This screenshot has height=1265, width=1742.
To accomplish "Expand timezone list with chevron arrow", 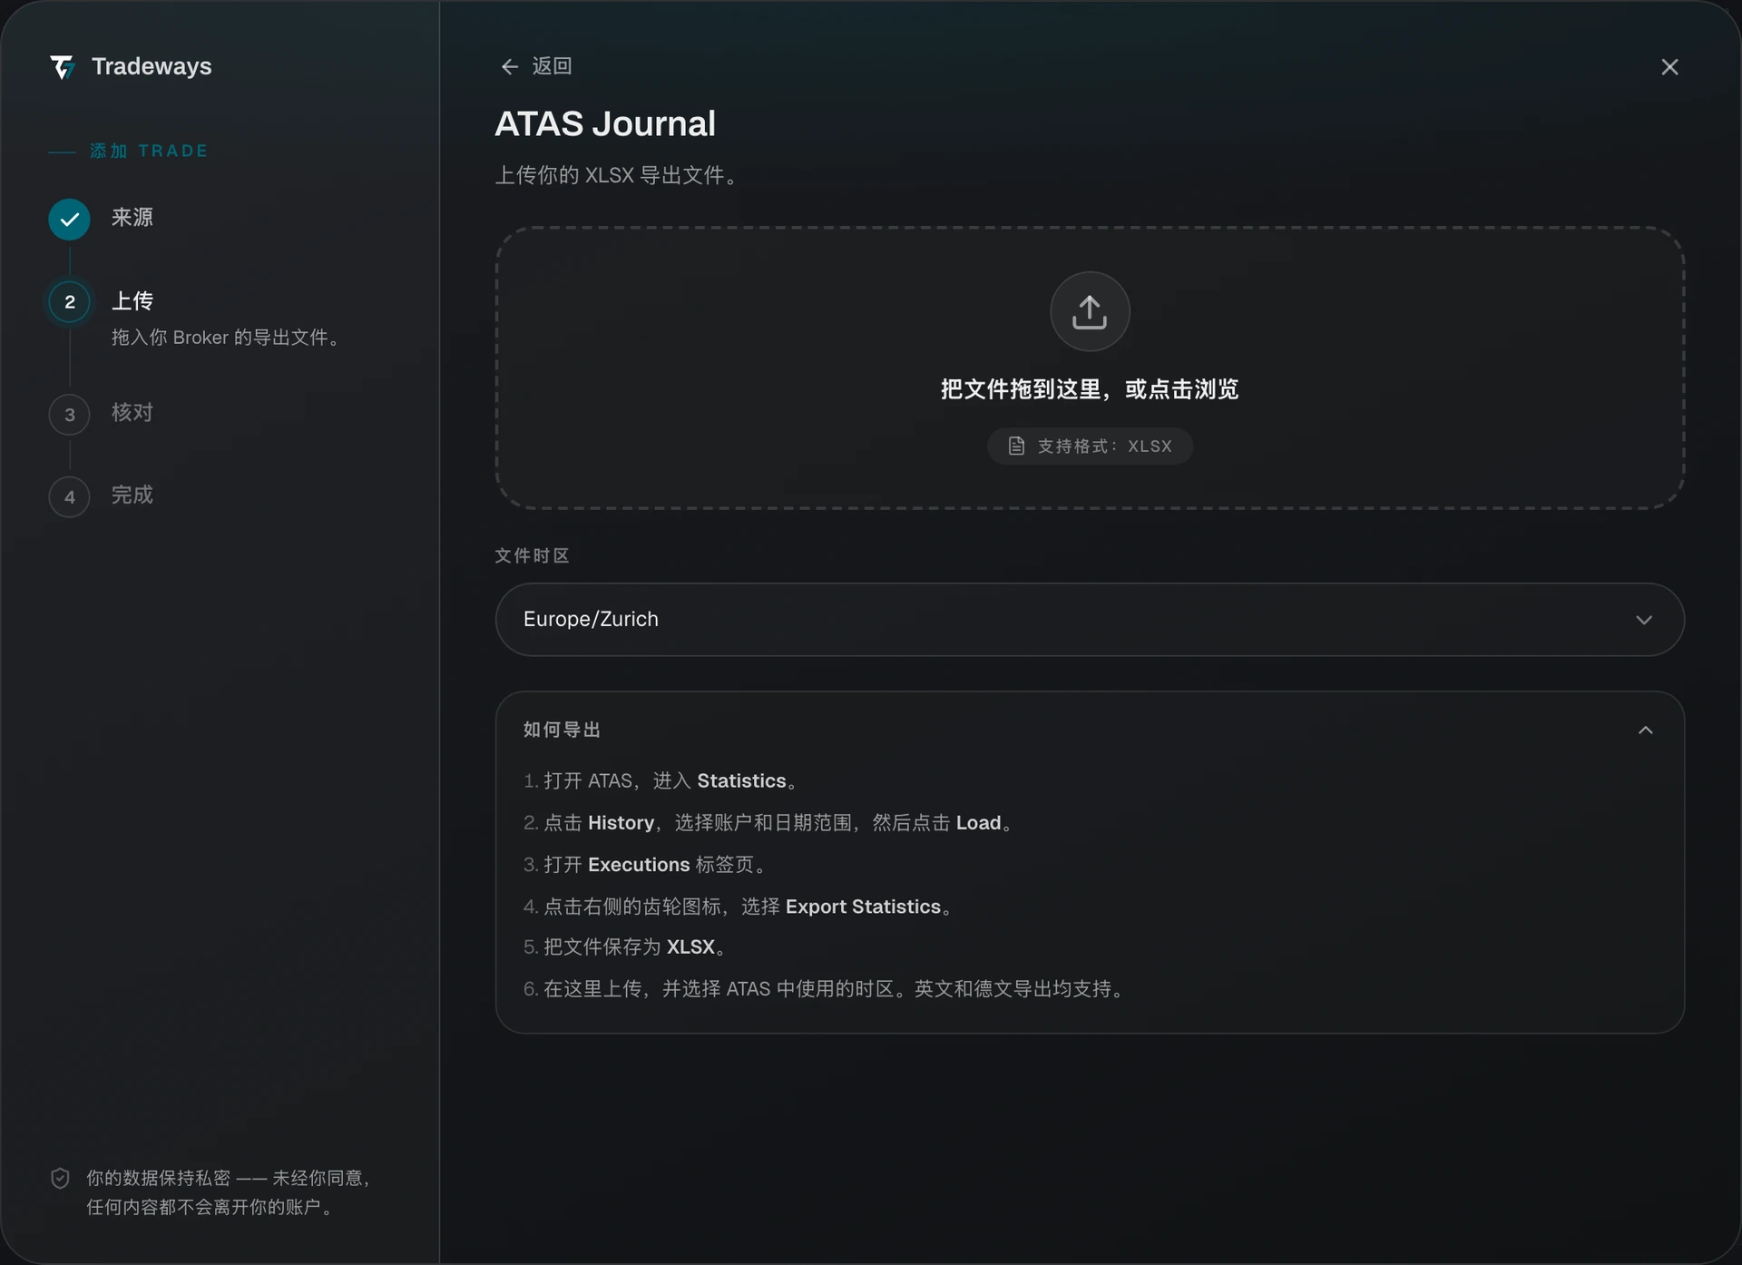I will point(1644,620).
